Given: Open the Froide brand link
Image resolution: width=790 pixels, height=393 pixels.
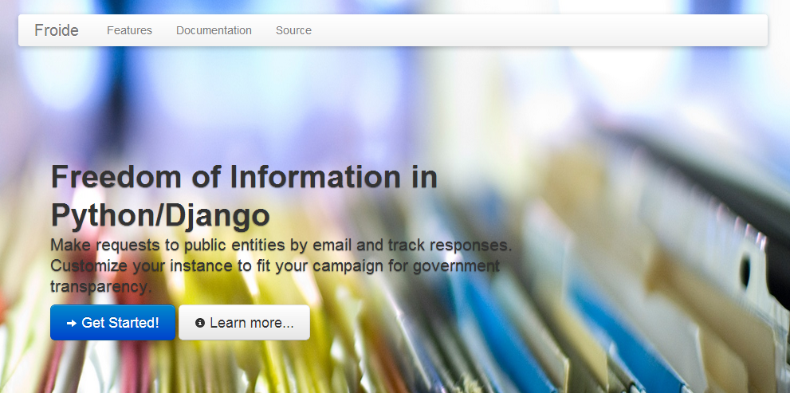Looking at the screenshot, I should (57, 30).
